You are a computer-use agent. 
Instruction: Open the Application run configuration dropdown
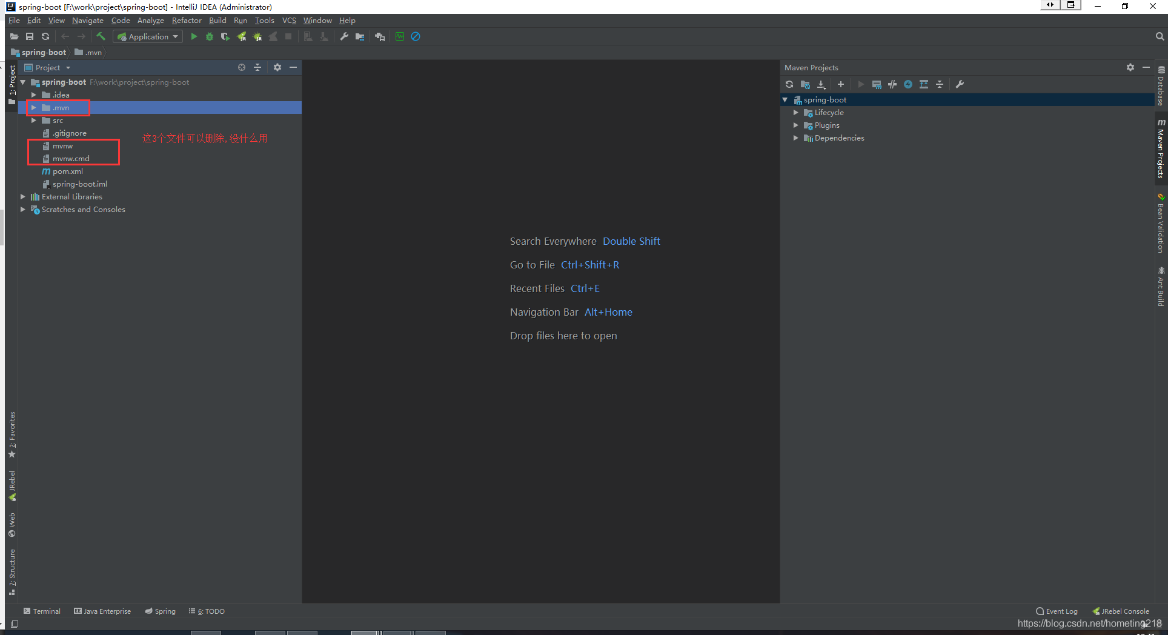148,37
